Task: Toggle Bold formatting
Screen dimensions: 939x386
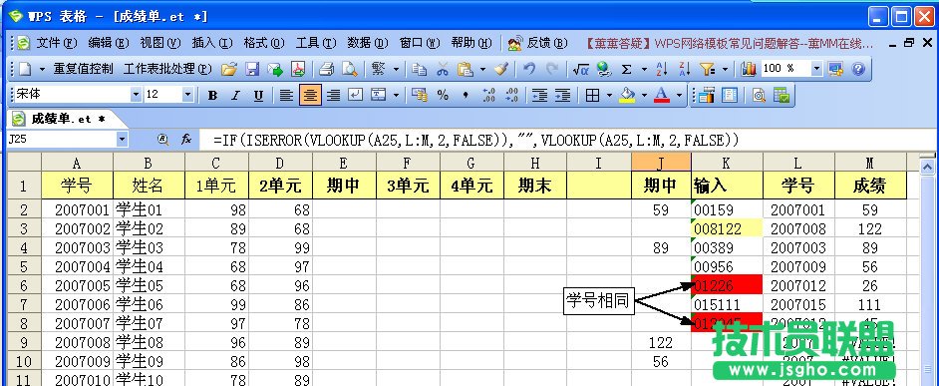Action: 212,95
